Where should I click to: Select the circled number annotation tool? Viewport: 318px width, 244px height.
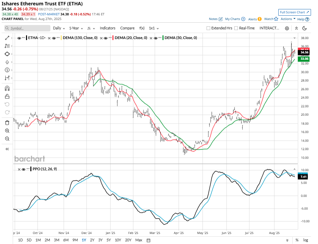coord(7,70)
